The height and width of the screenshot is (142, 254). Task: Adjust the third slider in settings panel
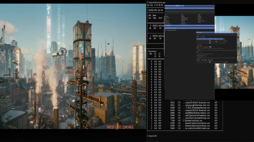point(210,43)
